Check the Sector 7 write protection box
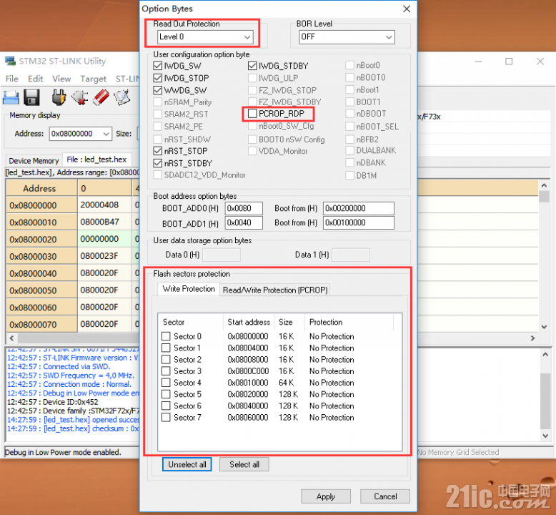 point(166,418)
